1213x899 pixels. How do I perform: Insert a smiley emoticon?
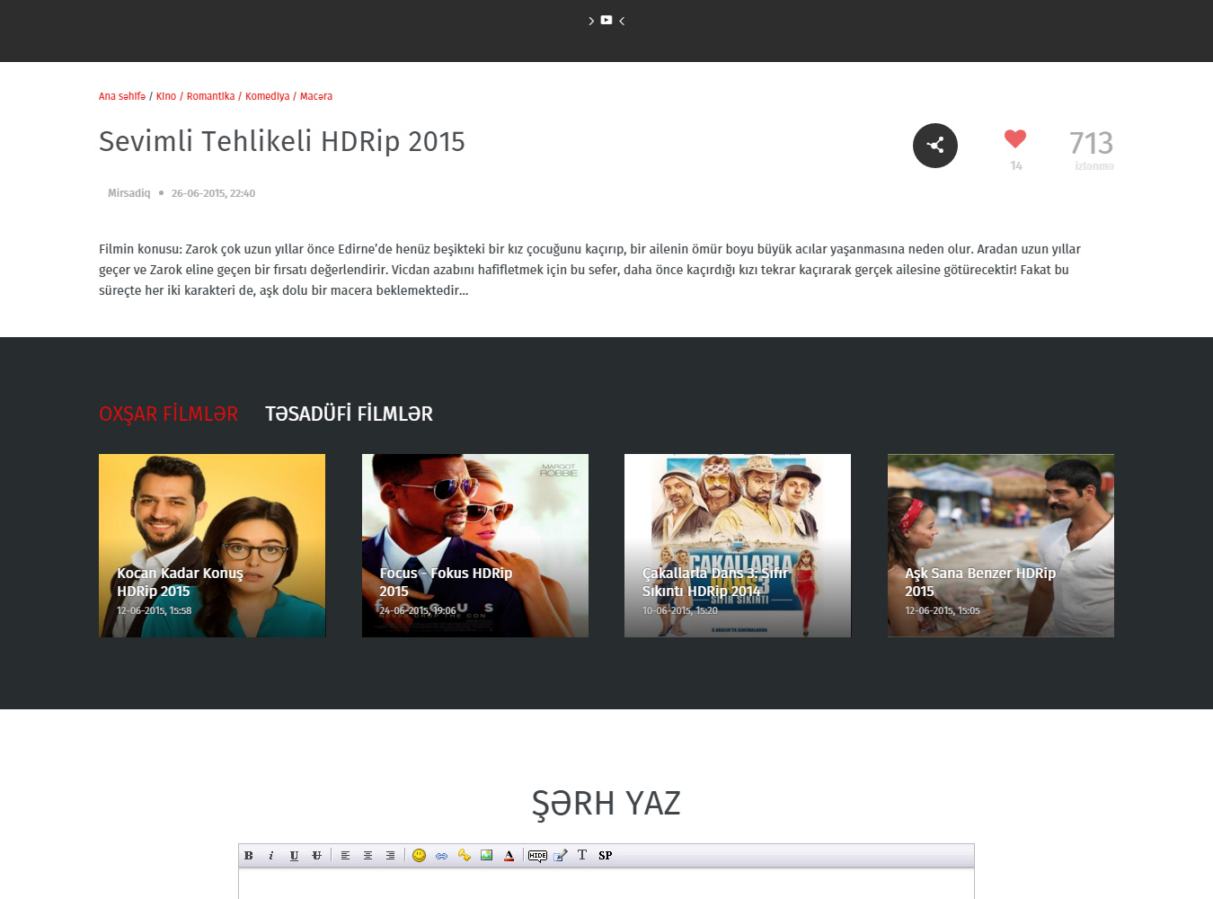(419, 856)
